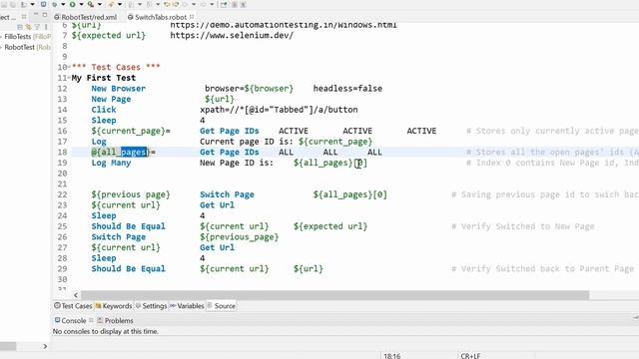Viewport: 639px width, 359px height.
Task: Collapse My First Test fold at line 11
Action: coord(70,78)
